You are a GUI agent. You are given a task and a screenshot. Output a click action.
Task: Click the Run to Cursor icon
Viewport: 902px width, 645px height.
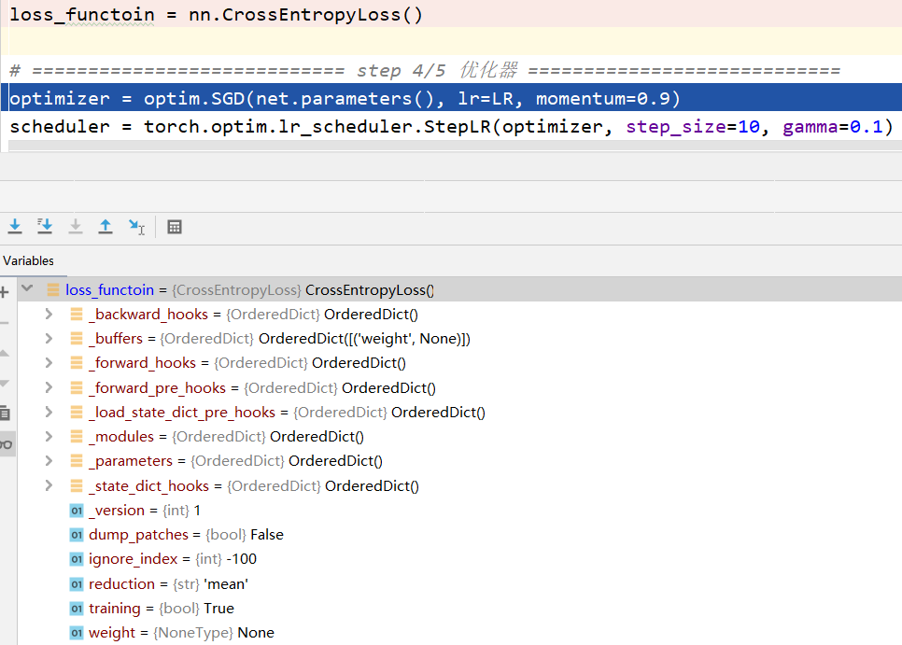[x=137, y=227]
